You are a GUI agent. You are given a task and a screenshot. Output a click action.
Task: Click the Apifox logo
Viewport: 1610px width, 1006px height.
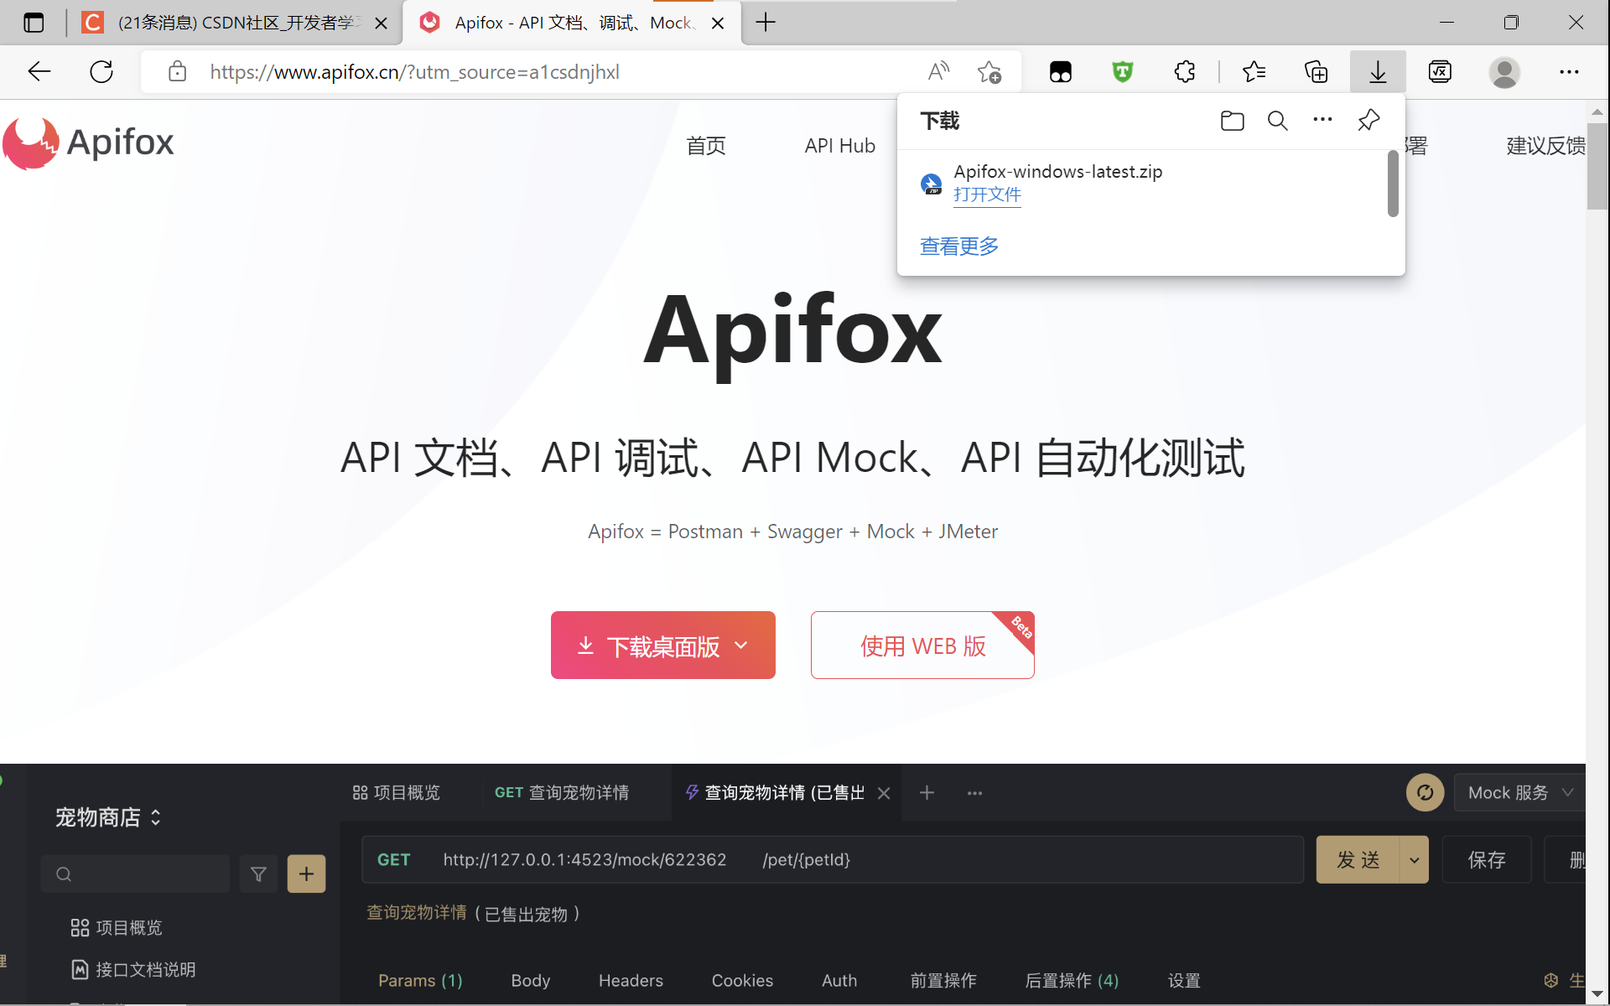(89, 143)
